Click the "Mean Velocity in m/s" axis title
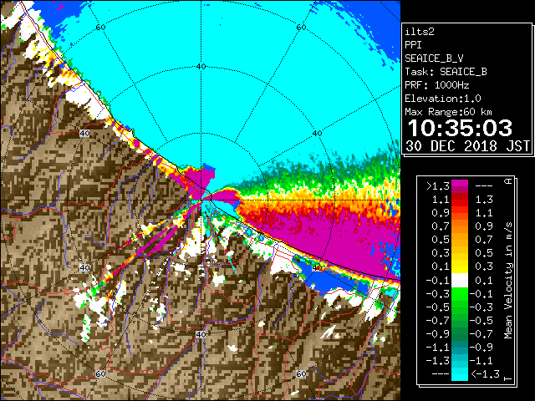Image resolution: width=535 pixels, height=401 pixels. 508,281
